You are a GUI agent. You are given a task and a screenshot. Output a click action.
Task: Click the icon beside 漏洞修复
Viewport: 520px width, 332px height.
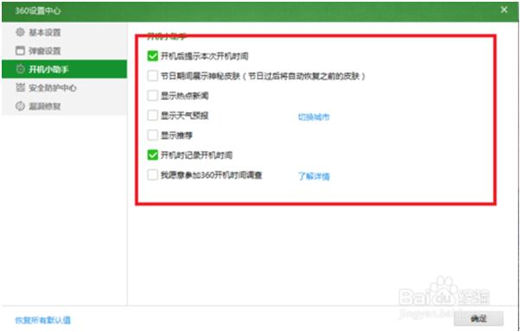(20, 106)
